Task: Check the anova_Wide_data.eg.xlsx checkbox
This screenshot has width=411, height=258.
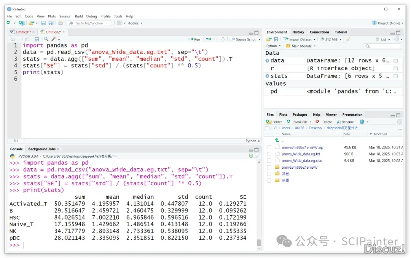Action: 269,160
